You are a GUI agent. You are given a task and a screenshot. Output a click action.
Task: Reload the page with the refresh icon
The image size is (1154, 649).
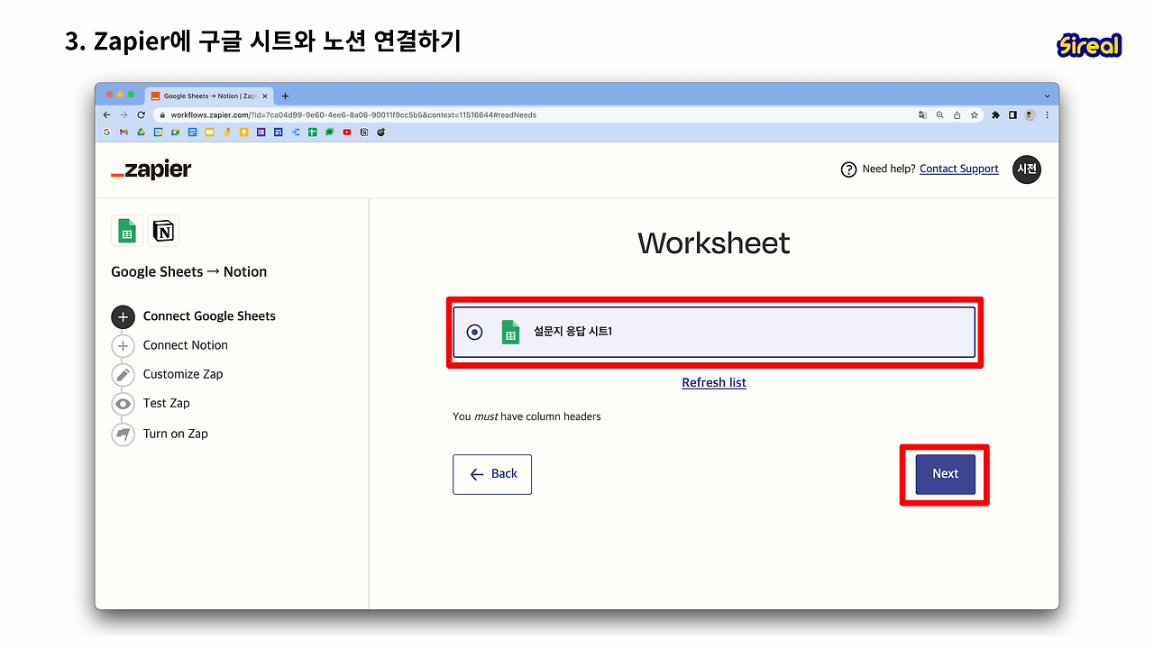tap(141, 115)
